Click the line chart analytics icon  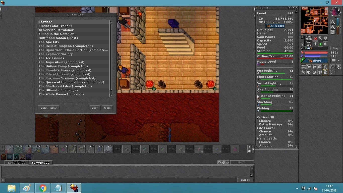333,73
